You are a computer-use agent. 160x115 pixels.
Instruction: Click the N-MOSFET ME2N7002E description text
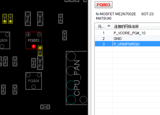(116, 14)
